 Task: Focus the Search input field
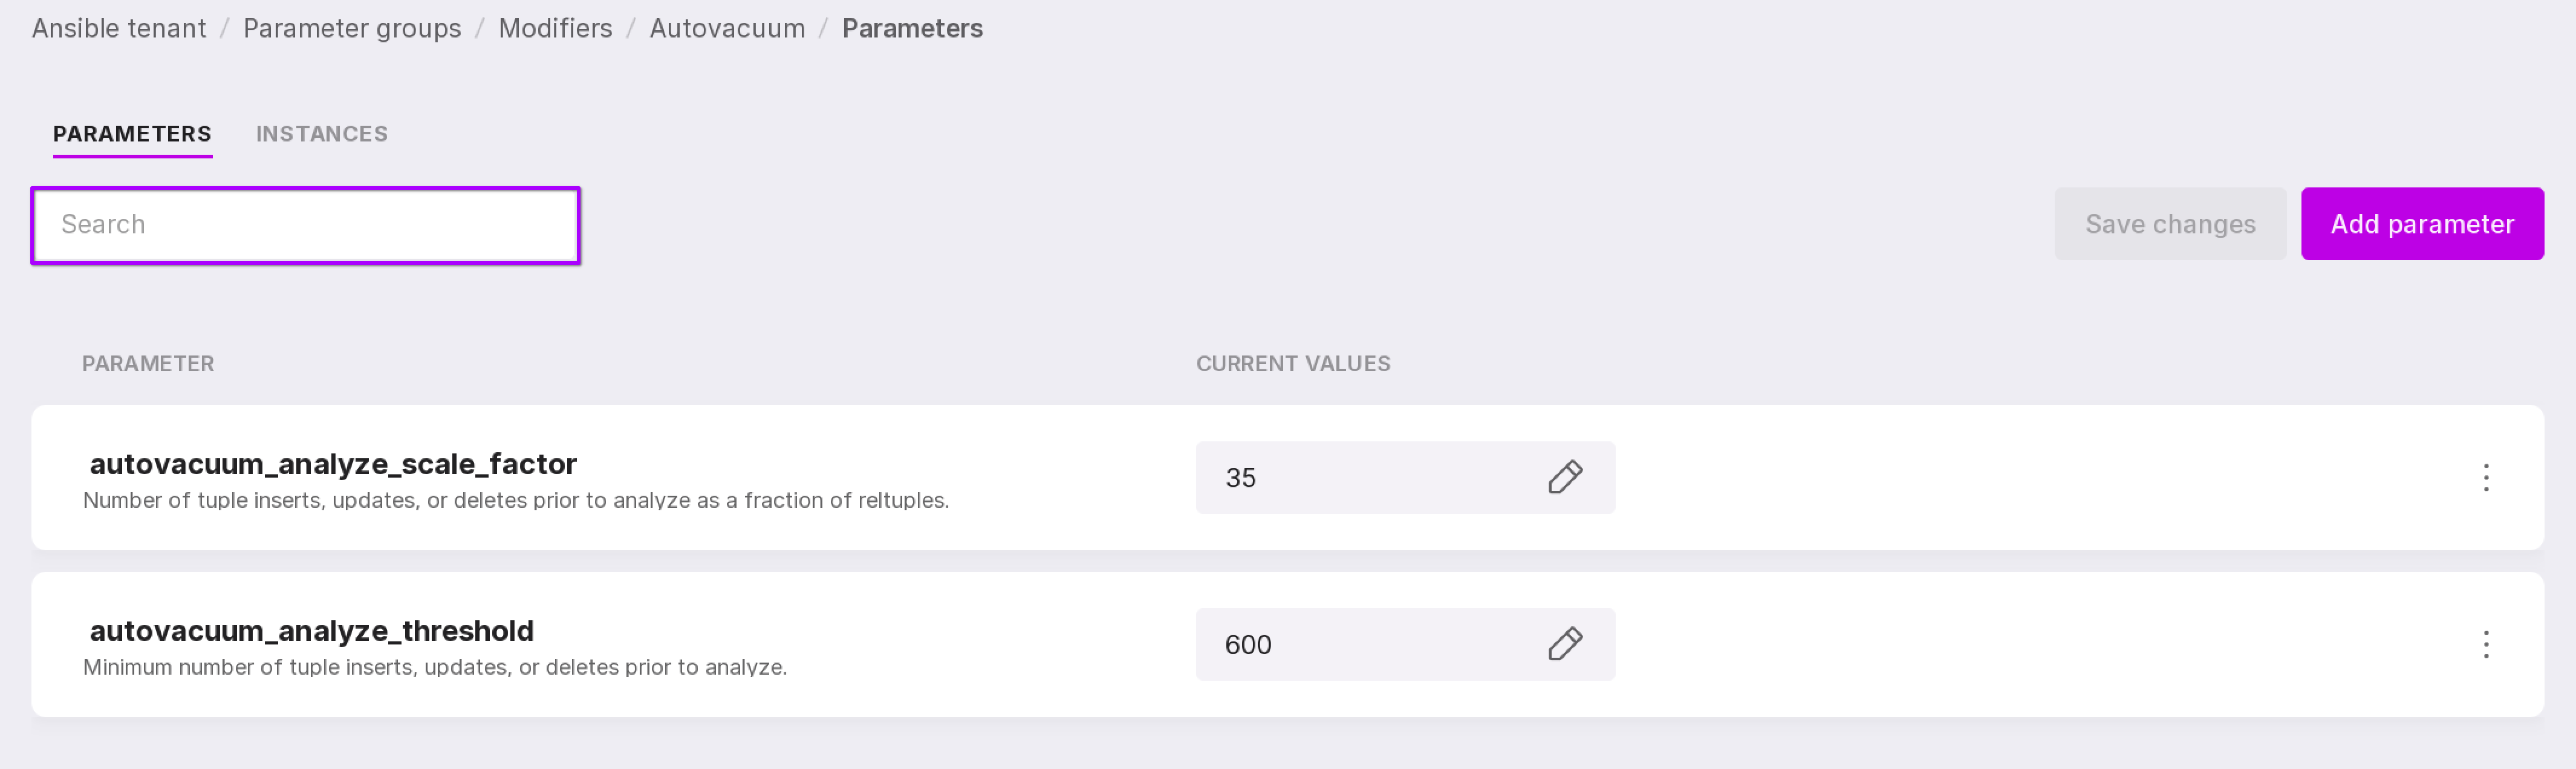pyautogui.click(x=305, y=225)
